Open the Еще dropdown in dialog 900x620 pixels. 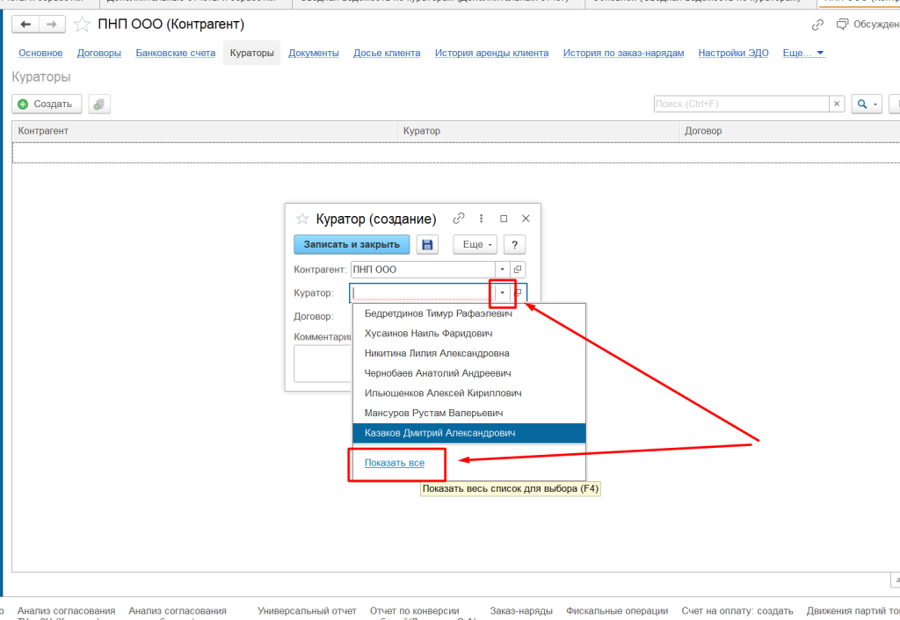coord(475,244)
